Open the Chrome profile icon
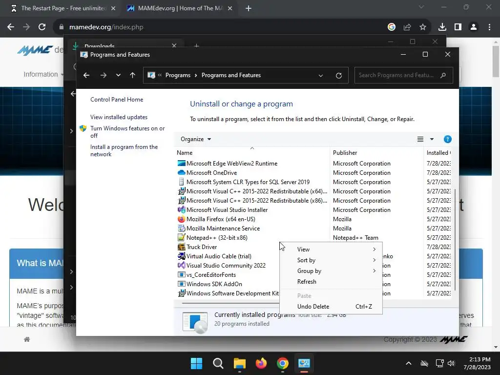The image size is (500, 375). [x=474, y=27]
